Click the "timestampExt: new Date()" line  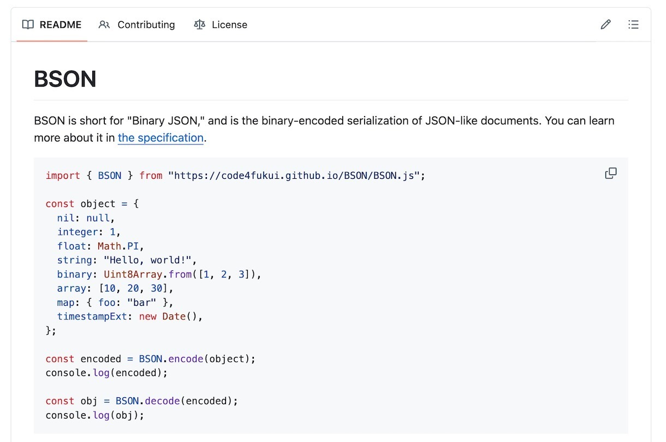pos(129,316)
